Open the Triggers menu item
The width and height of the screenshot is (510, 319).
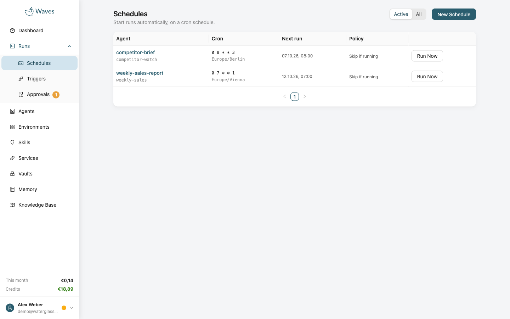pos(40,79)
